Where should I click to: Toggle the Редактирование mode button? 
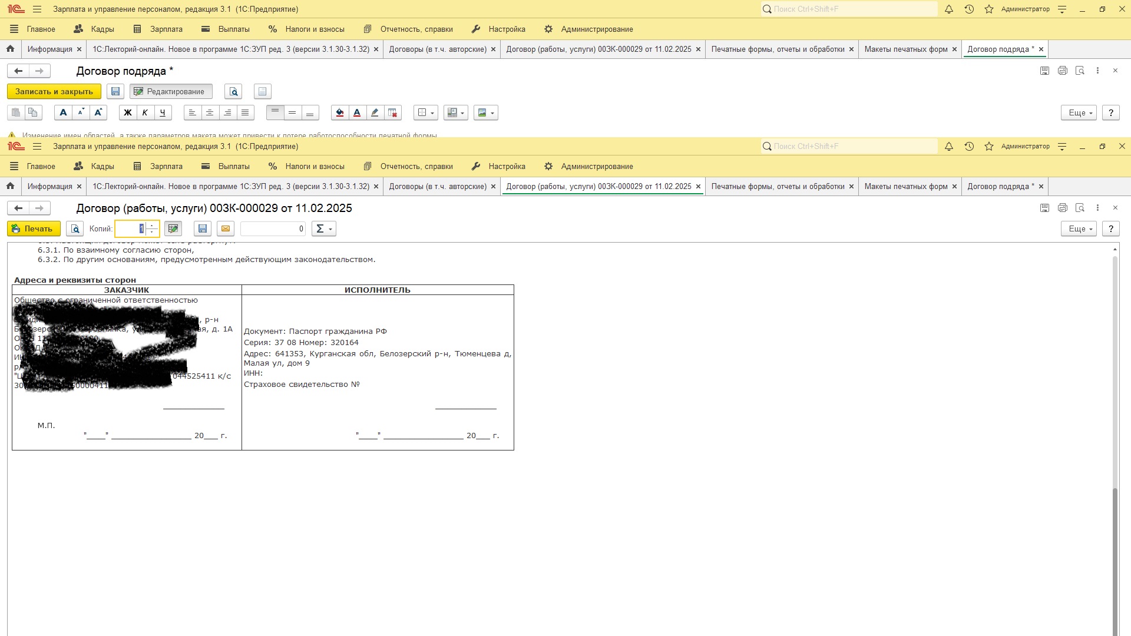170,91
